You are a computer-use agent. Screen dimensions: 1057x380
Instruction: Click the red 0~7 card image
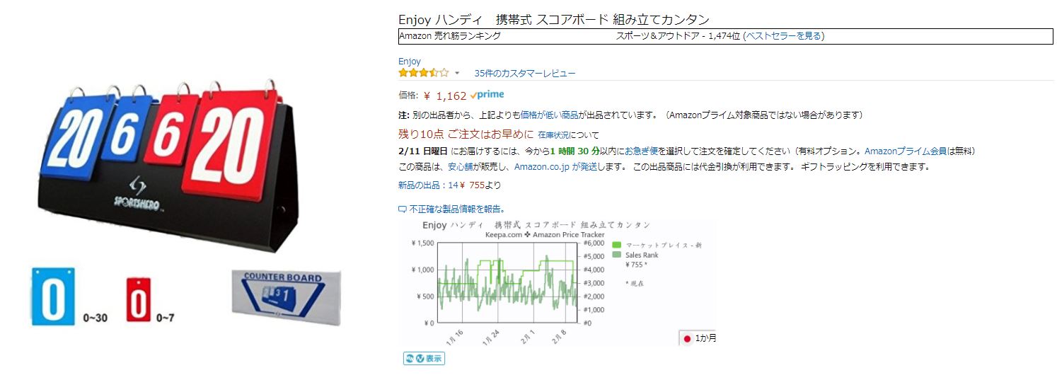click(139, 300)
